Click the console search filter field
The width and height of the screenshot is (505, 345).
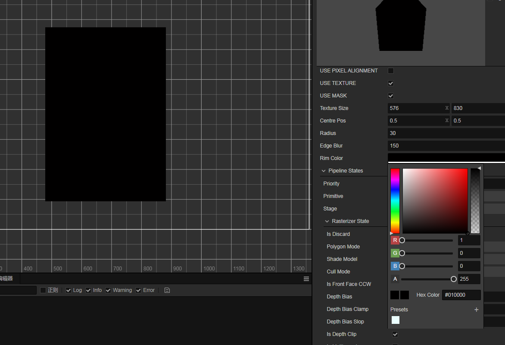pyautogui.click(x=18, y=290)
